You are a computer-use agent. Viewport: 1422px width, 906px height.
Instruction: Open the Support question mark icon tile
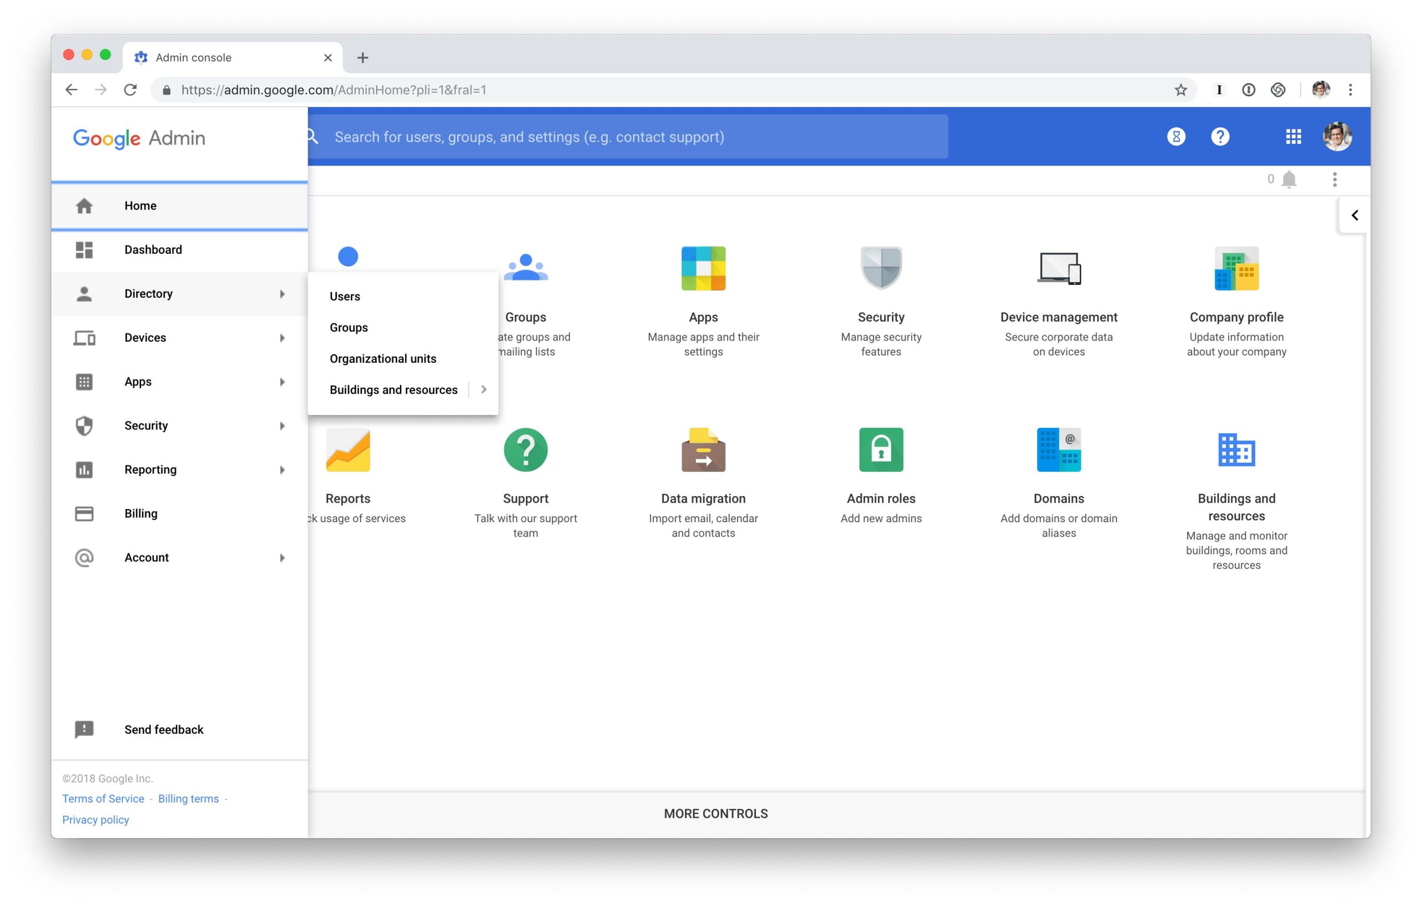525,449
